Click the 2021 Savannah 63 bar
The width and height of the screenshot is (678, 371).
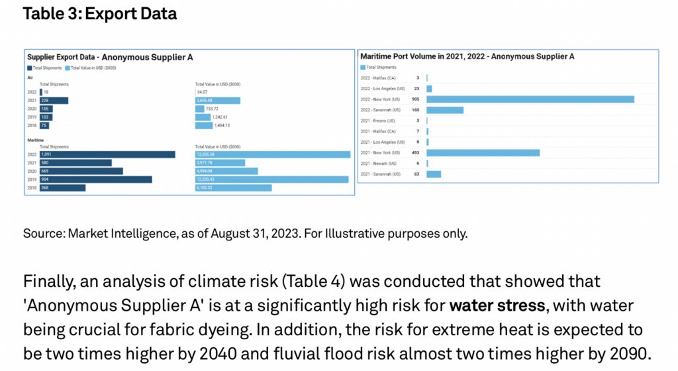434,174
